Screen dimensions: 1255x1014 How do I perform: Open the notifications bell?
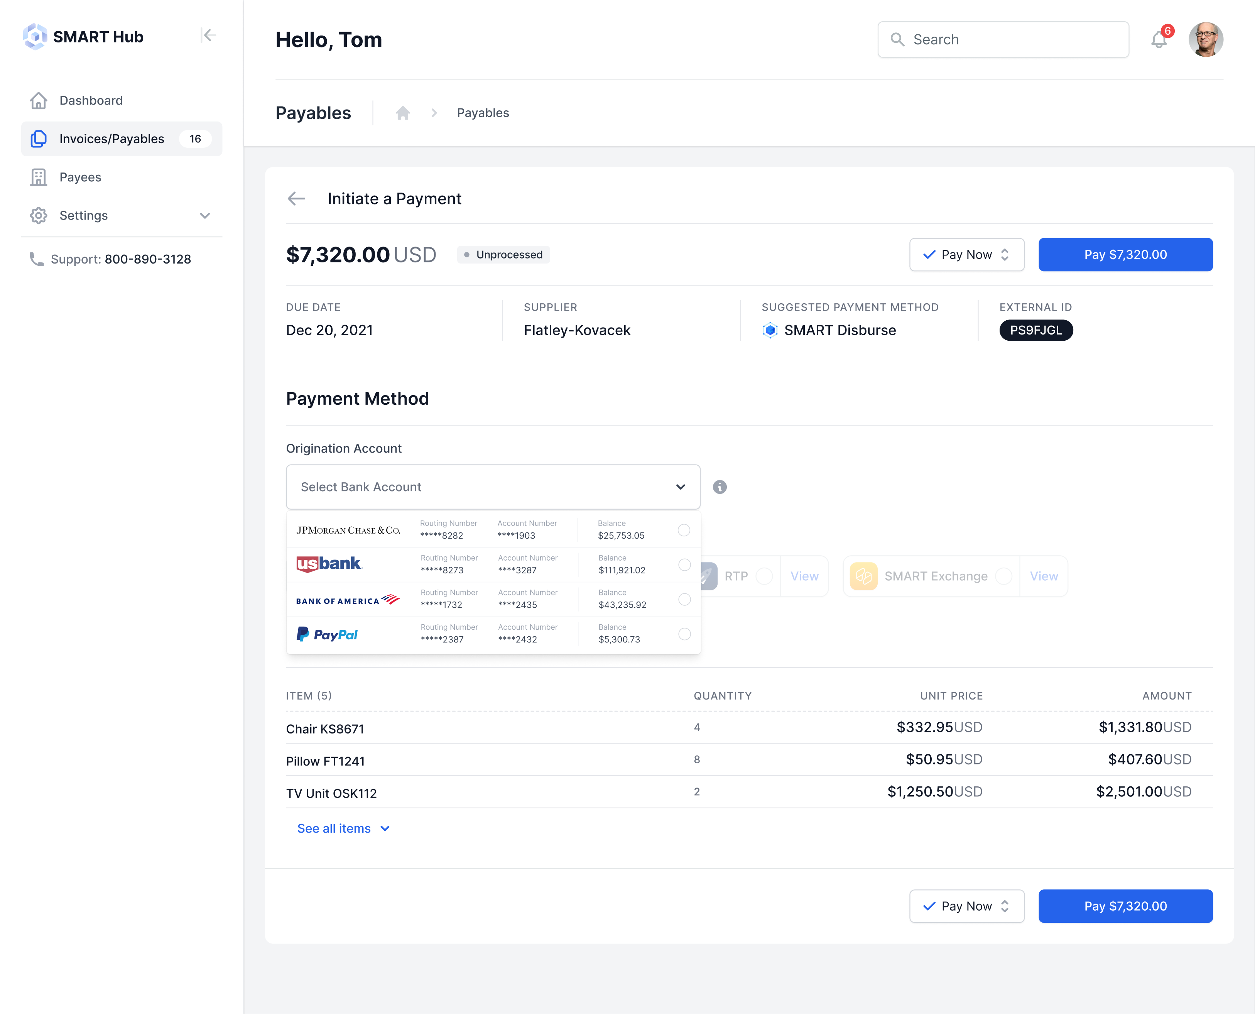pos(1159,40)
